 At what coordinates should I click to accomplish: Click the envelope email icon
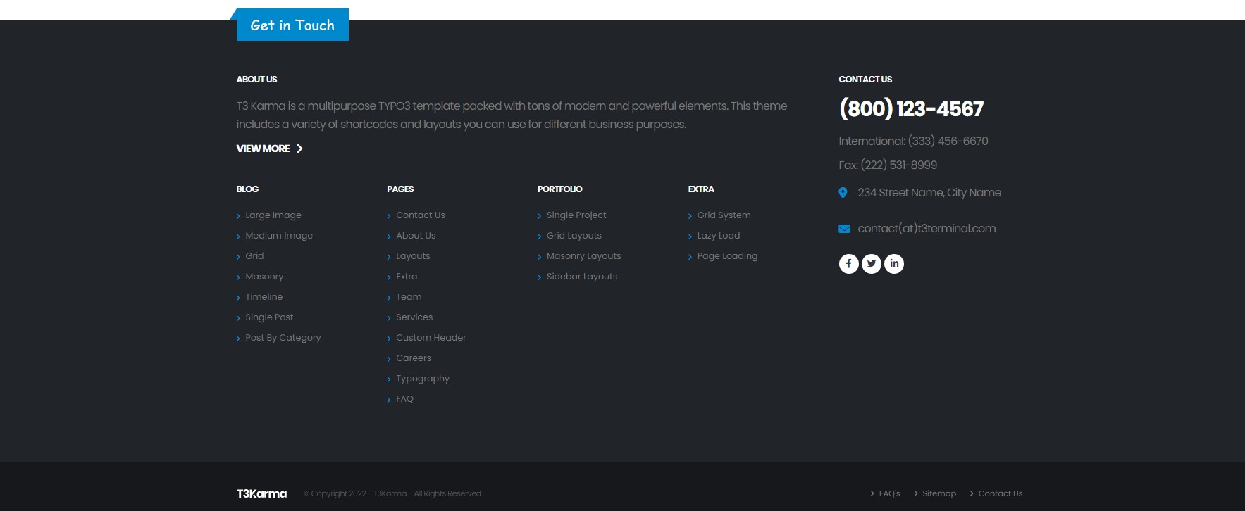click(844, 229)
